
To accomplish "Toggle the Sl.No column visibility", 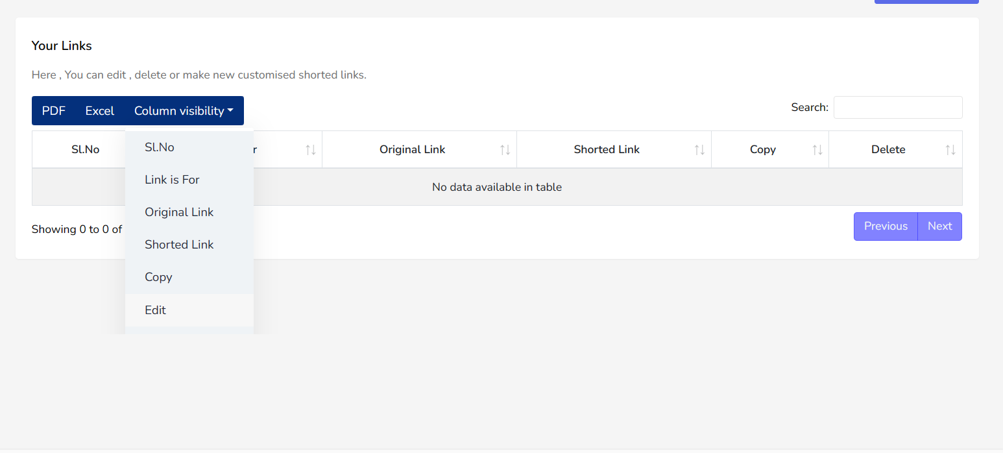I will pyautogui.click(x=159, y=147).
